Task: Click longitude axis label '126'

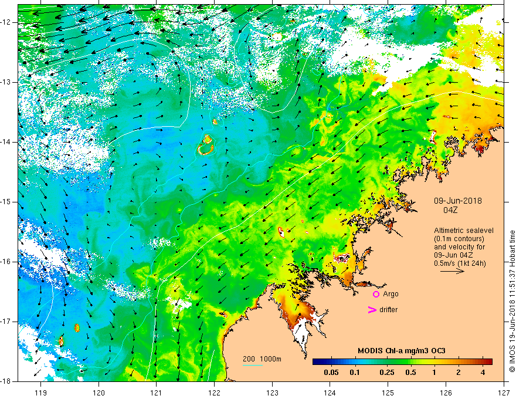Action: coord(446,393)
